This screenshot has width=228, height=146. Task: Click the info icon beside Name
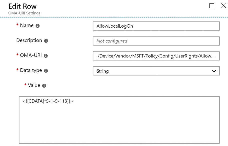click(37, 26)
